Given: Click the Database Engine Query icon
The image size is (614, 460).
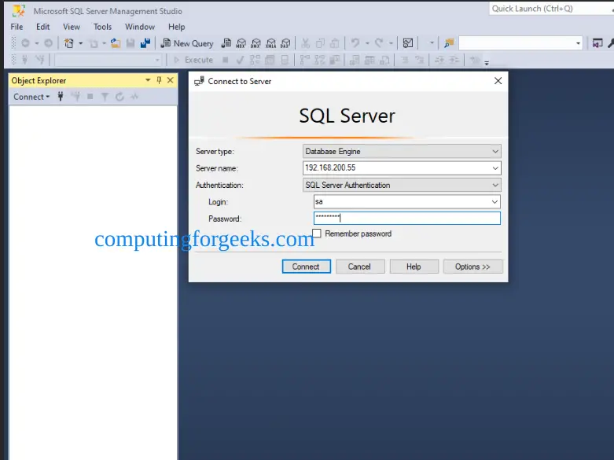Looking at the screenshot, I should coord(226,43).
